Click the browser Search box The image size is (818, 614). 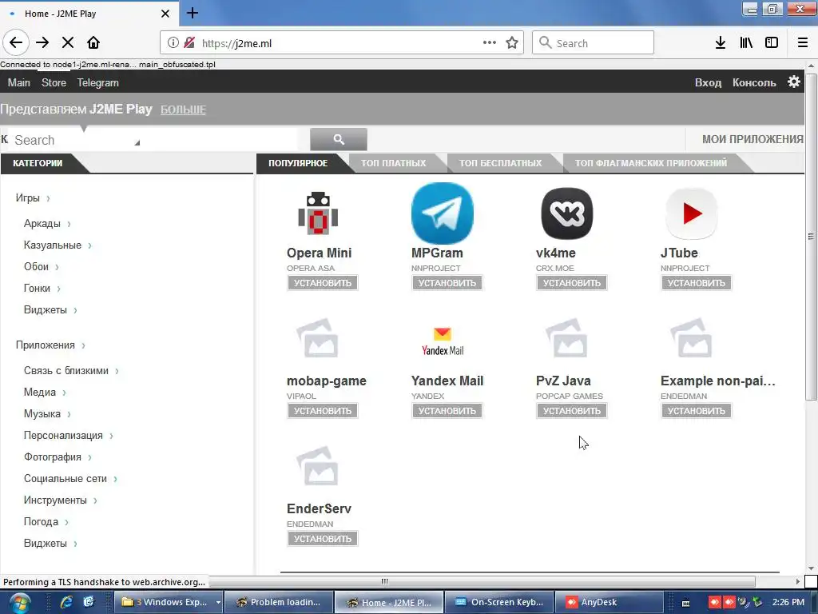[x=593, y=43]
